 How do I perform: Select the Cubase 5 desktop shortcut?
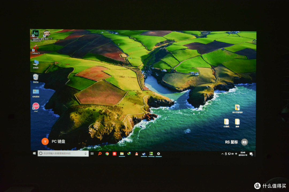click(36, 50)
